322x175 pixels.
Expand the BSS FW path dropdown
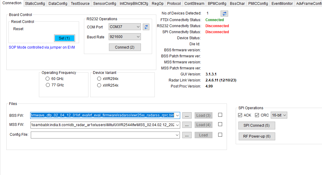177,116
